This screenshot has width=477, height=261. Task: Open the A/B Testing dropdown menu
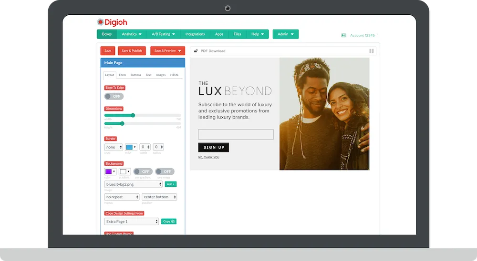point(163,34)
